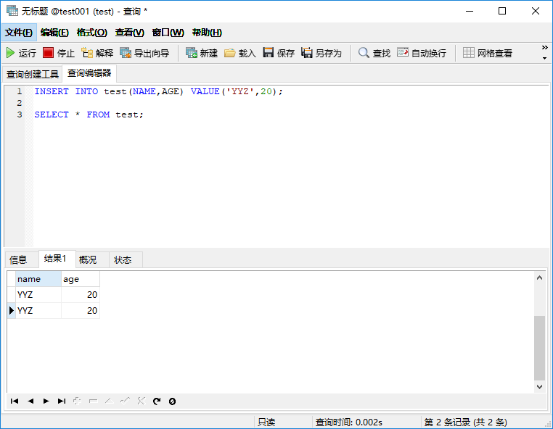Select the second row YYZ name cell
The width and height of the screenshot is (553, 429).
pos(38,310)
